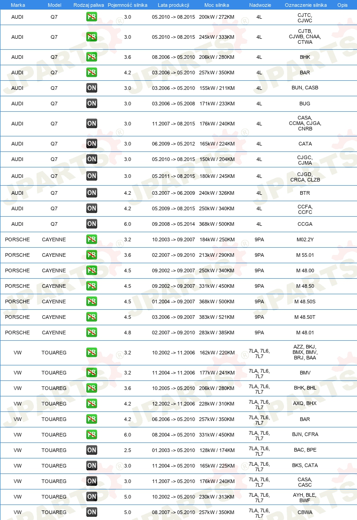
Task: Select the power value 150kW / 204KM
Action: [x=217, y=160]
